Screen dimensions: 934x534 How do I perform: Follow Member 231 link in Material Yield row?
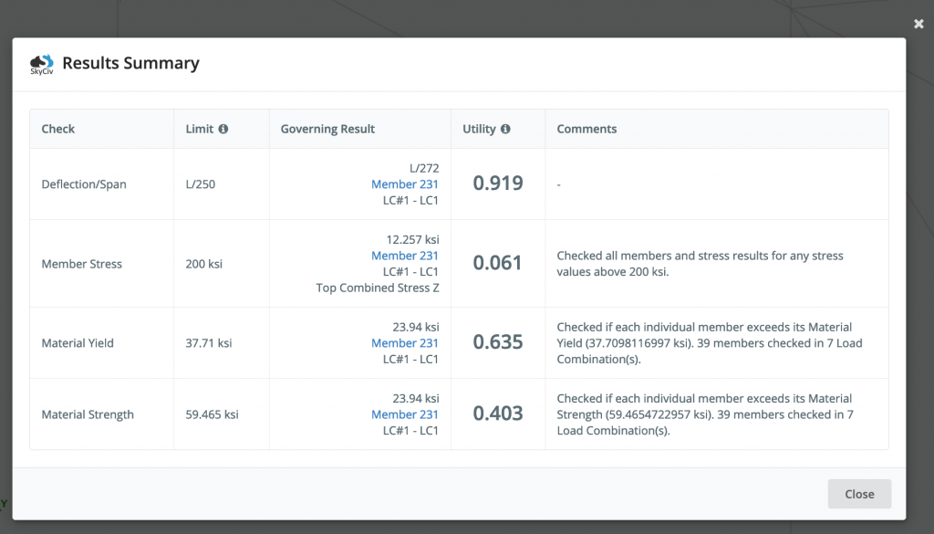pos(405,343)
